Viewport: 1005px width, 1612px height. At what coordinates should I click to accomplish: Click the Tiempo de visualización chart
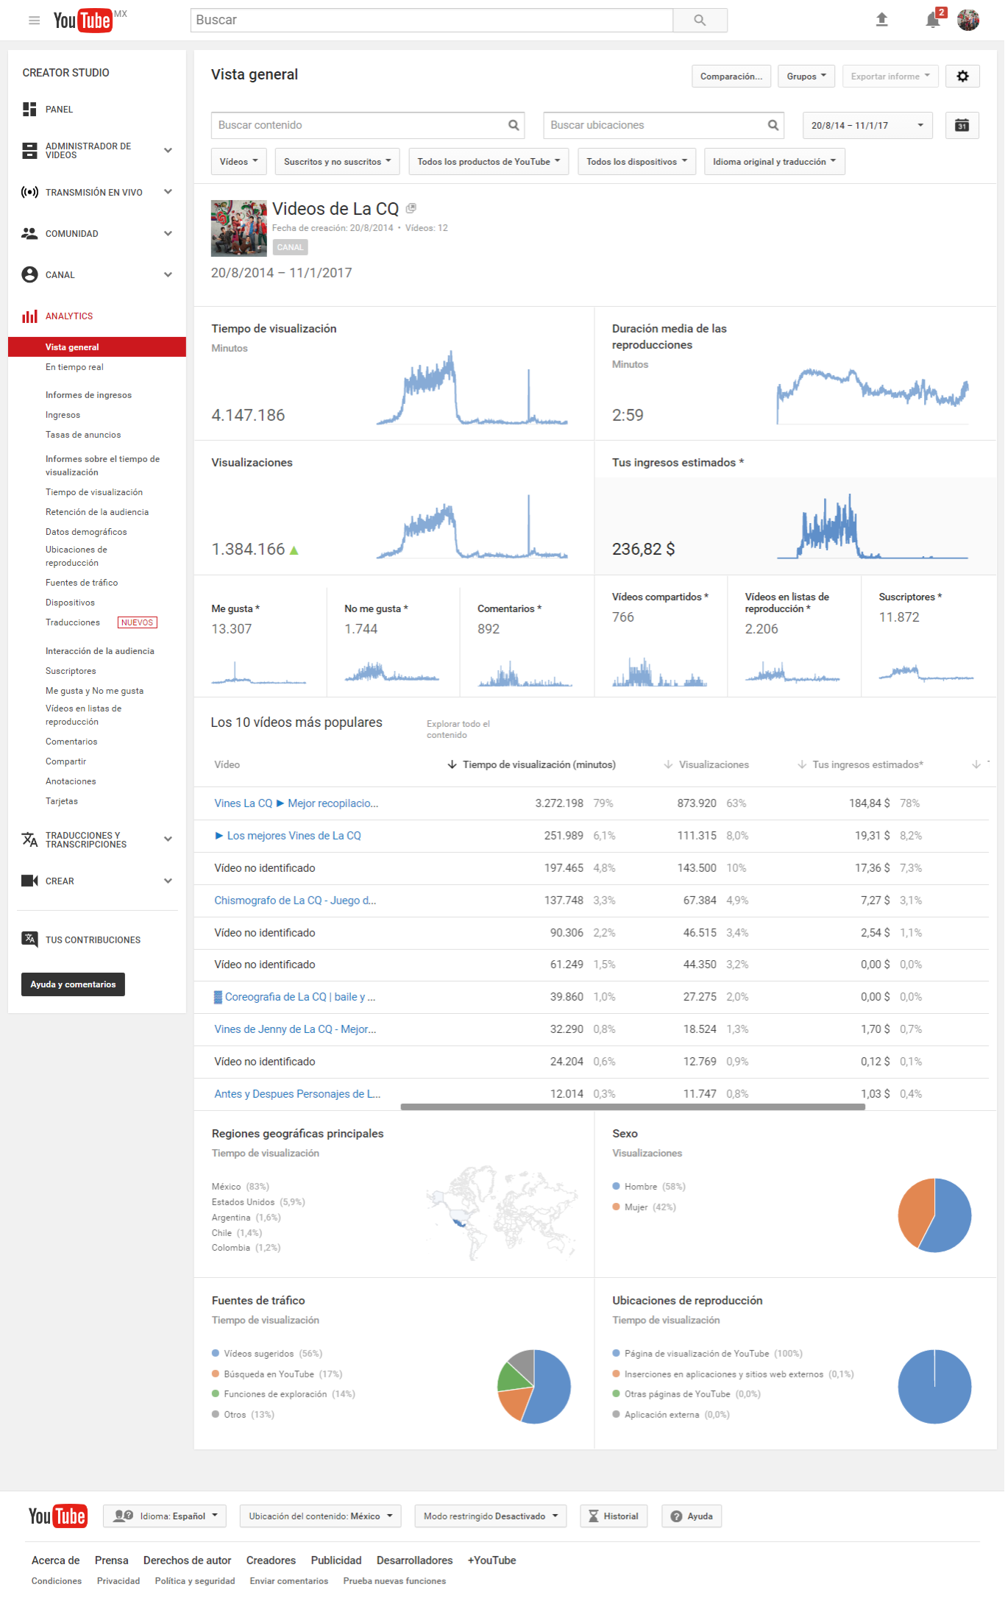tap(472, 388)
